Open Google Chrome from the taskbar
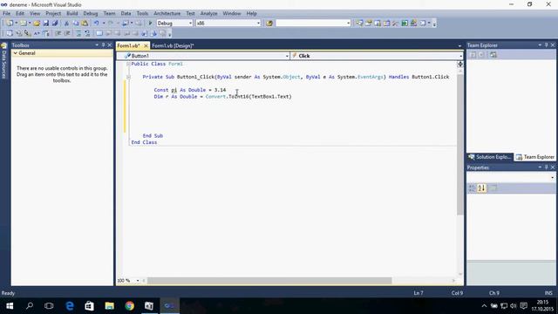 coord(130,306)
